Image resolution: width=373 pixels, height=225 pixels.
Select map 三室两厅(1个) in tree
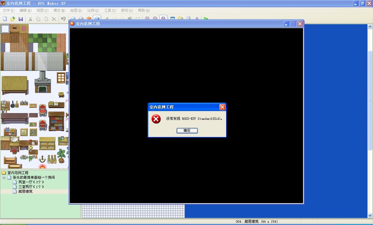(31, 187)
